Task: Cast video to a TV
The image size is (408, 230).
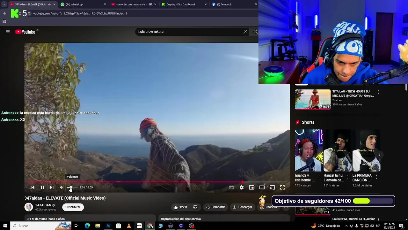Action: 272,188
